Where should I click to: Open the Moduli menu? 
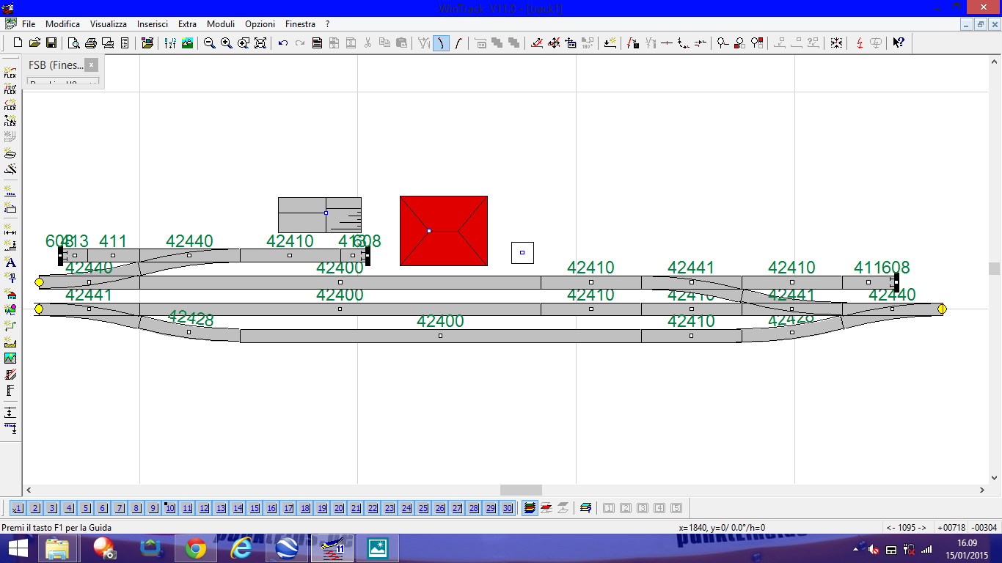pyautogui.click(x=221, y=24)
